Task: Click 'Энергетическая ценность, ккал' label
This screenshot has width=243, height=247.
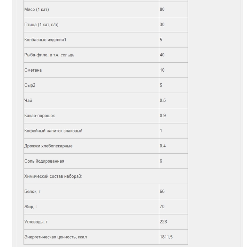Action: click(56, 237)
